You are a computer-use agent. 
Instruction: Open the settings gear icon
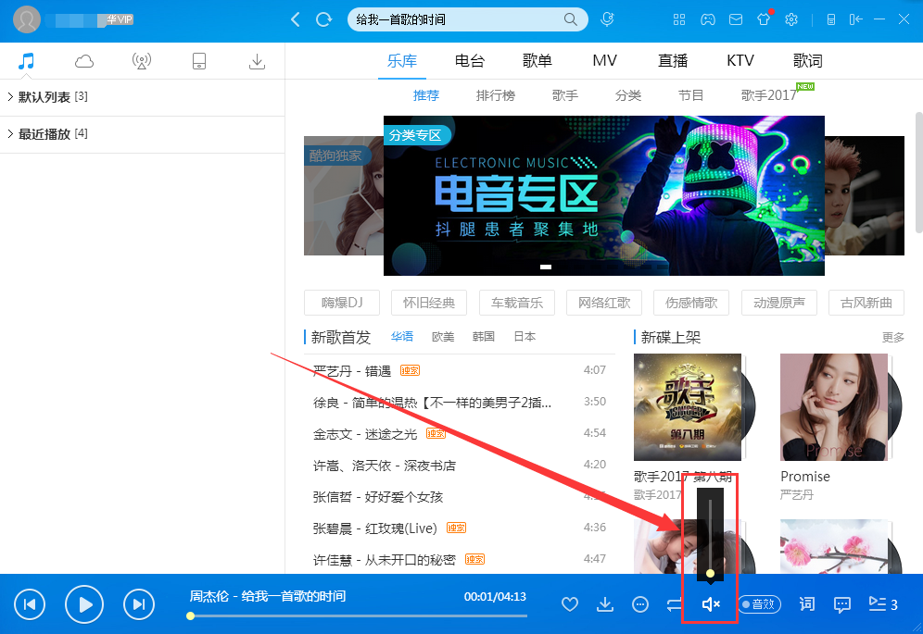(x=790, y=19)
